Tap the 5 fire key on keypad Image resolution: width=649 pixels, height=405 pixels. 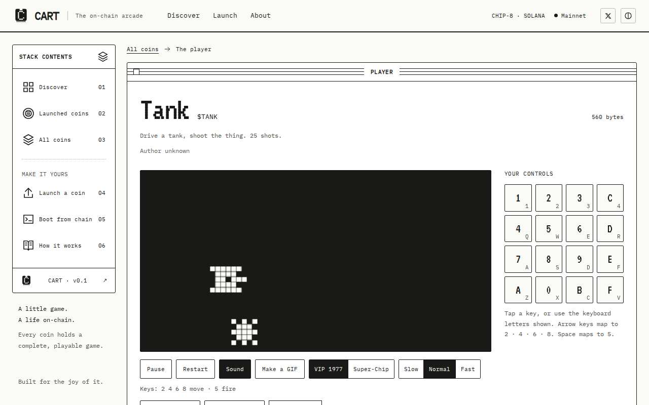[x=549, y=229]
